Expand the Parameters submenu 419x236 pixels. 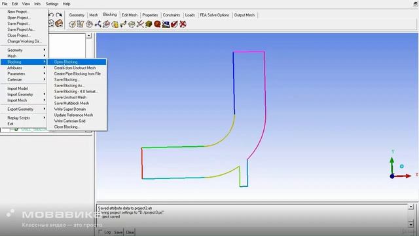click(x=24, y=73)
